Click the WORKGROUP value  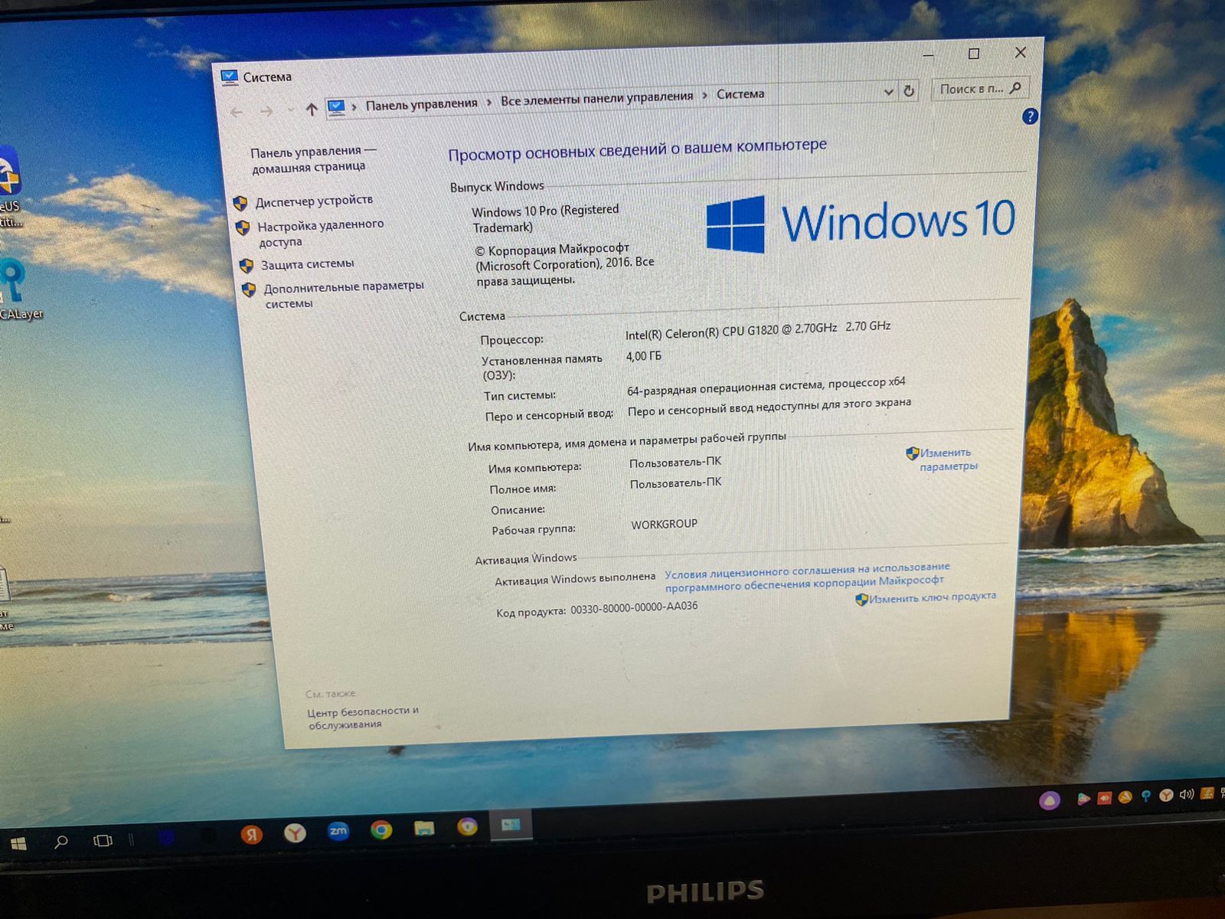tap(664, 525)
